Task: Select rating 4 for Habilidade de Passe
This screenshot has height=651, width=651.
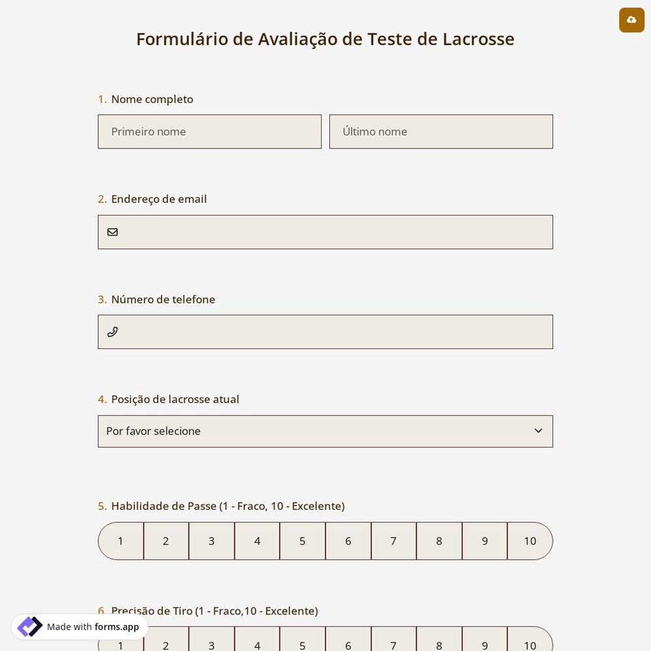Action: pyautogui.click(x=257, y=541)
